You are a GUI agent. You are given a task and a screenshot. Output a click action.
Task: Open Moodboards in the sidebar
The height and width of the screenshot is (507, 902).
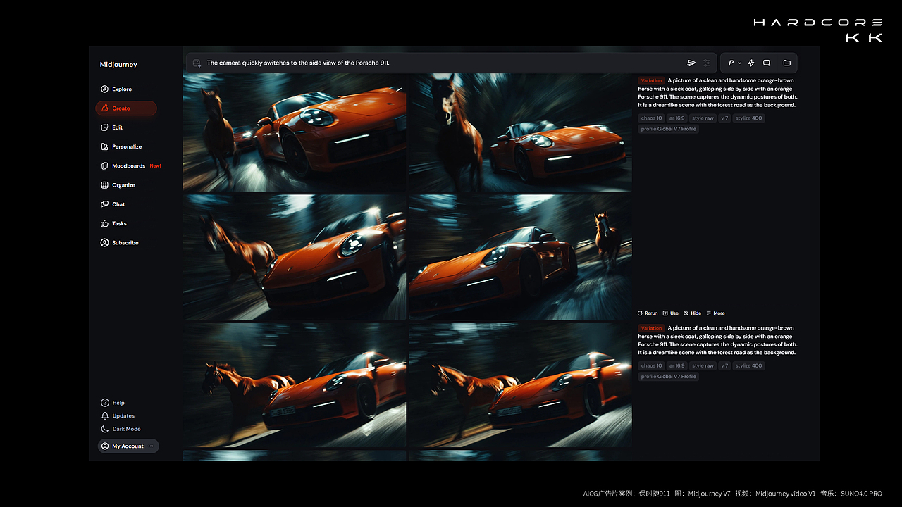pyautogui.click(x=123, y=166)
